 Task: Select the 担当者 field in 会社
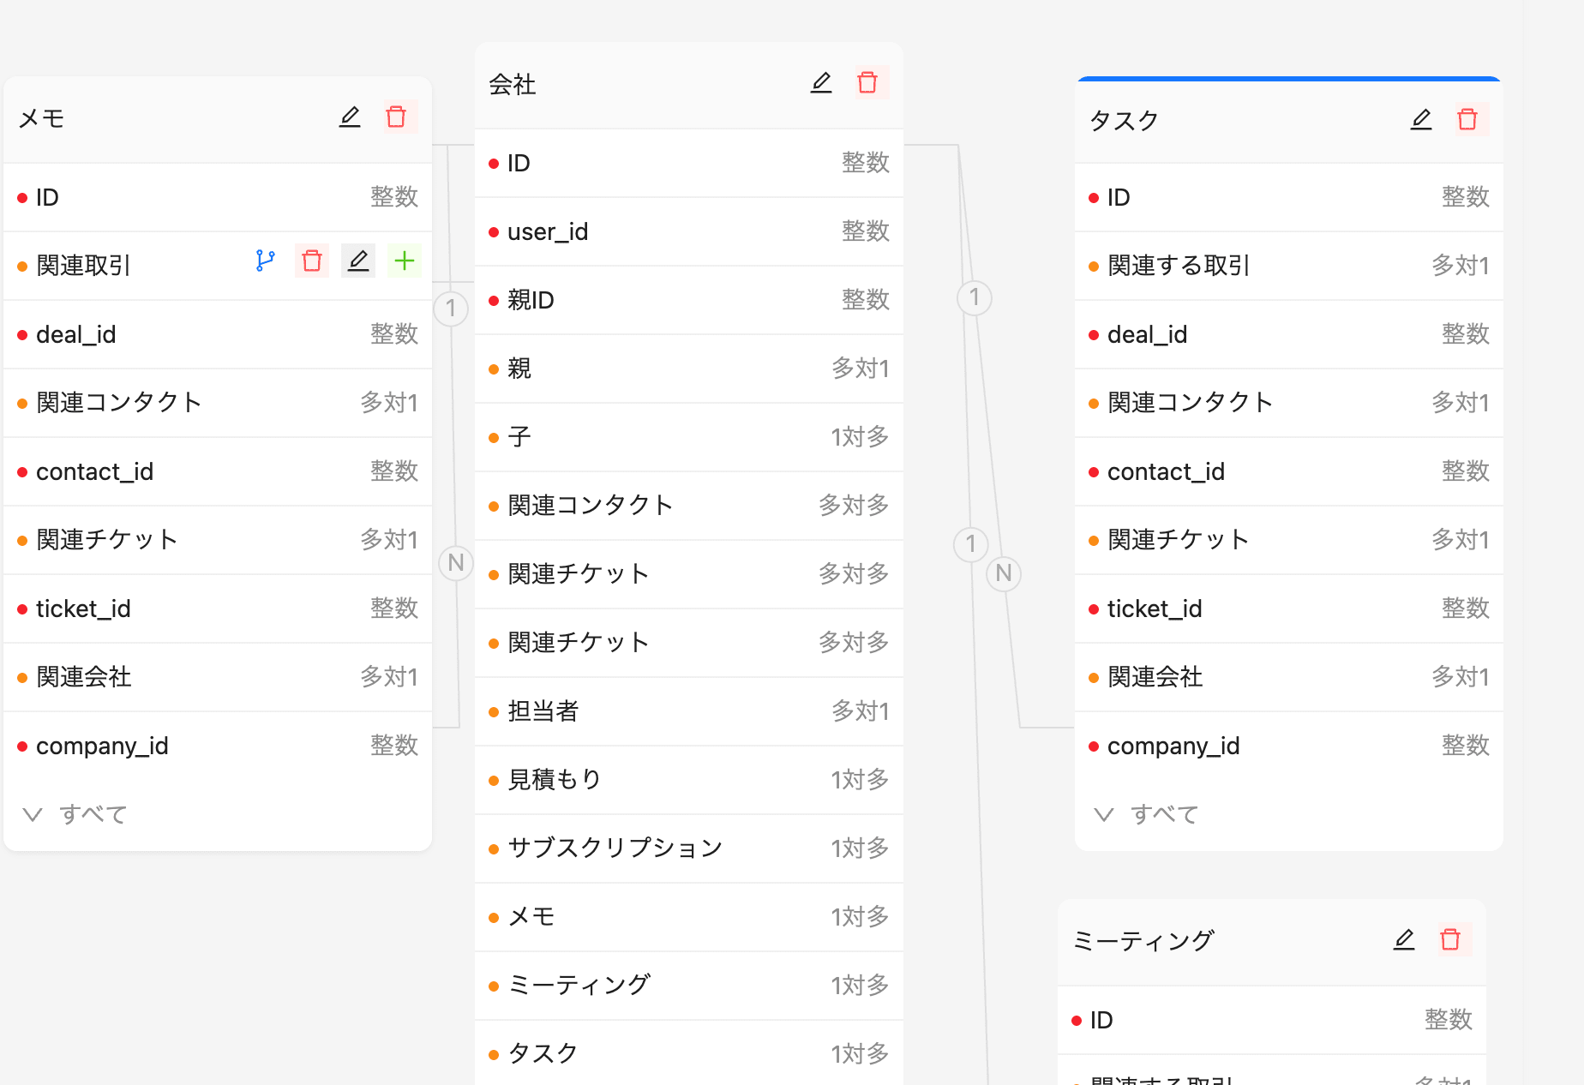point(689,711)
